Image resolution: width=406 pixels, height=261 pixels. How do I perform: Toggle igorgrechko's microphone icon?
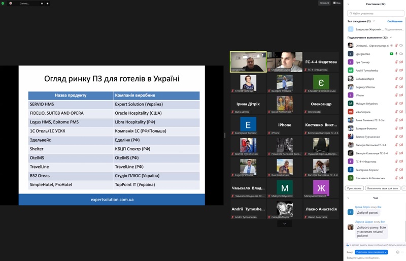[x=396, y=53]
